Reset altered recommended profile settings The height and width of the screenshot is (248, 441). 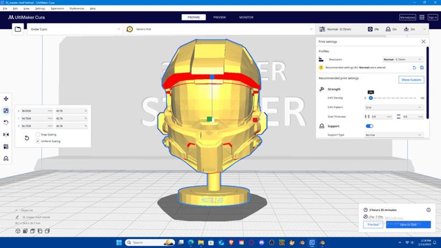point(414,67)
